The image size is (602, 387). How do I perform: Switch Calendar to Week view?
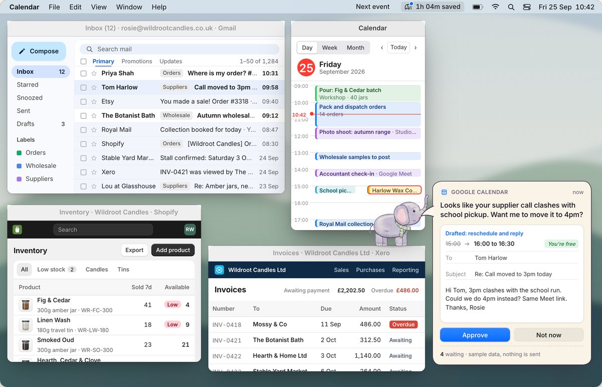point(330,48)
